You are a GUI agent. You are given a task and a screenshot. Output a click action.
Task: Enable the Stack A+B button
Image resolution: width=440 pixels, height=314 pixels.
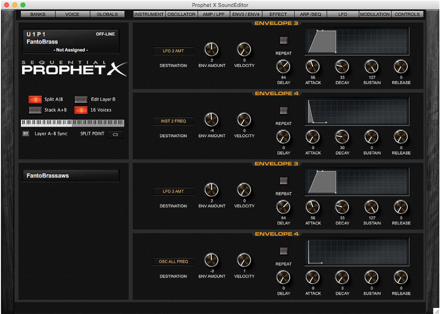pyautogui.click(x=35, y=110)
